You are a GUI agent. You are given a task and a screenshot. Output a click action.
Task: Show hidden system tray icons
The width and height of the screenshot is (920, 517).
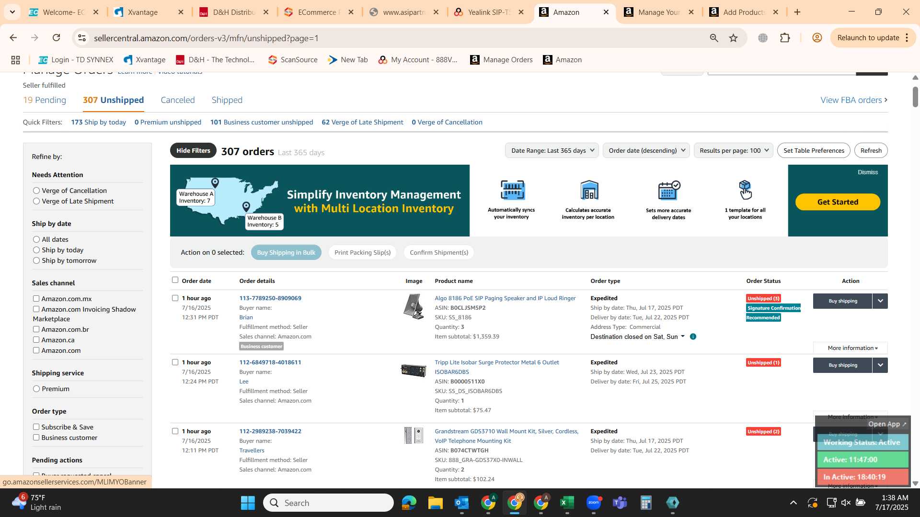793,503
